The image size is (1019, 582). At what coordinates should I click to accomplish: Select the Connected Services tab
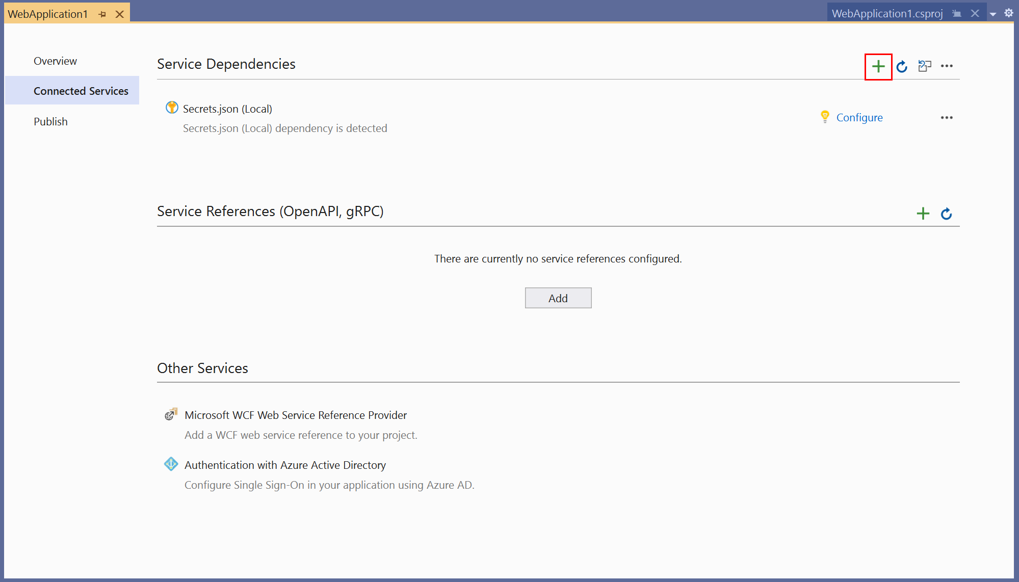coord(81,90)
